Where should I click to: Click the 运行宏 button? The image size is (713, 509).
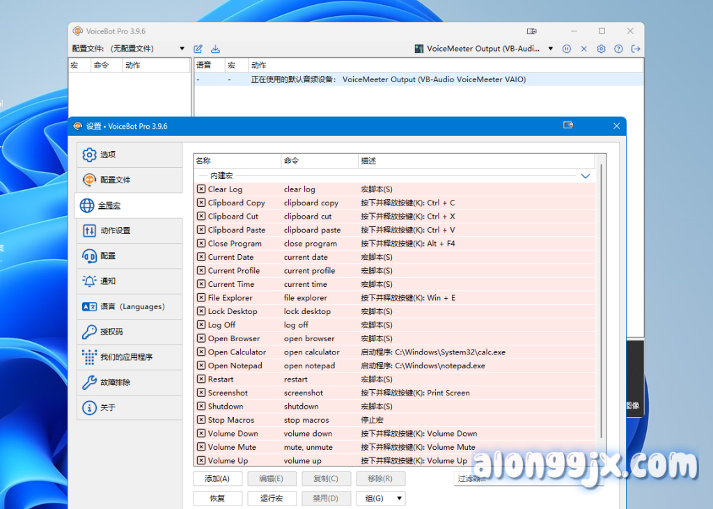[x=271, y=499]
